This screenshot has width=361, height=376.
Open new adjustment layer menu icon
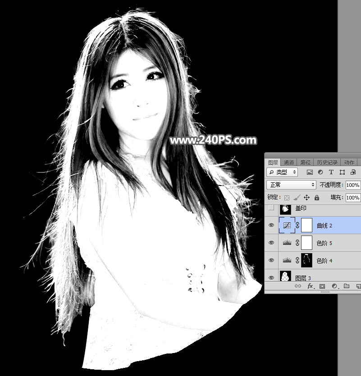click(x=334, y=286)
